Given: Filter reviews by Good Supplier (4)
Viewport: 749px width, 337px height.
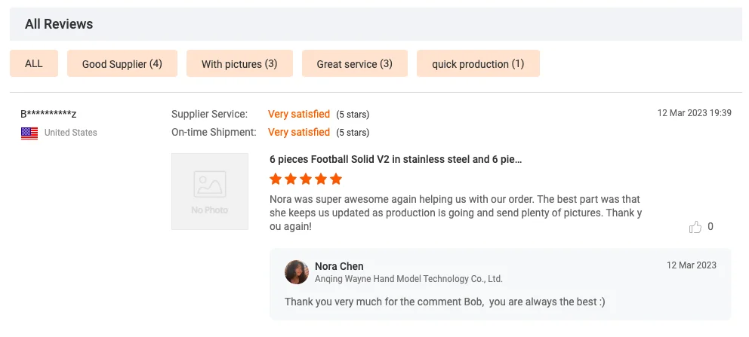Looking at the screenshot, I should click(x=122, y=64).
